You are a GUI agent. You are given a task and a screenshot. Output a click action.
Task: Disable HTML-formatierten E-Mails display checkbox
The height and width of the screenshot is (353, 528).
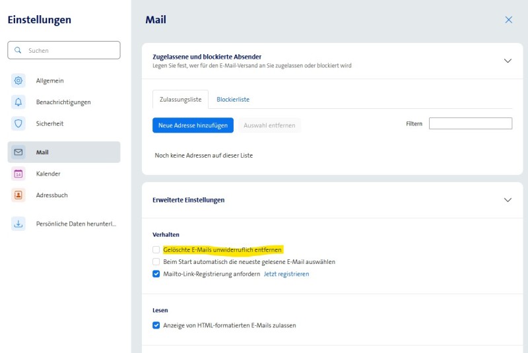click(156, 325)
